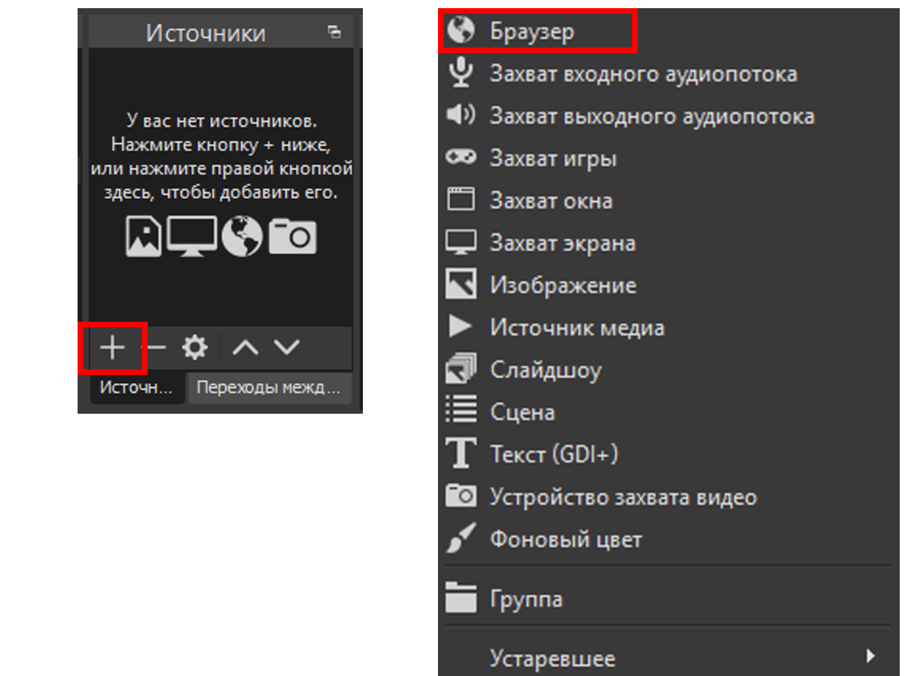Choose Источник медиа from the list
This screenshot has width=906, height=676.
[577, 327]
